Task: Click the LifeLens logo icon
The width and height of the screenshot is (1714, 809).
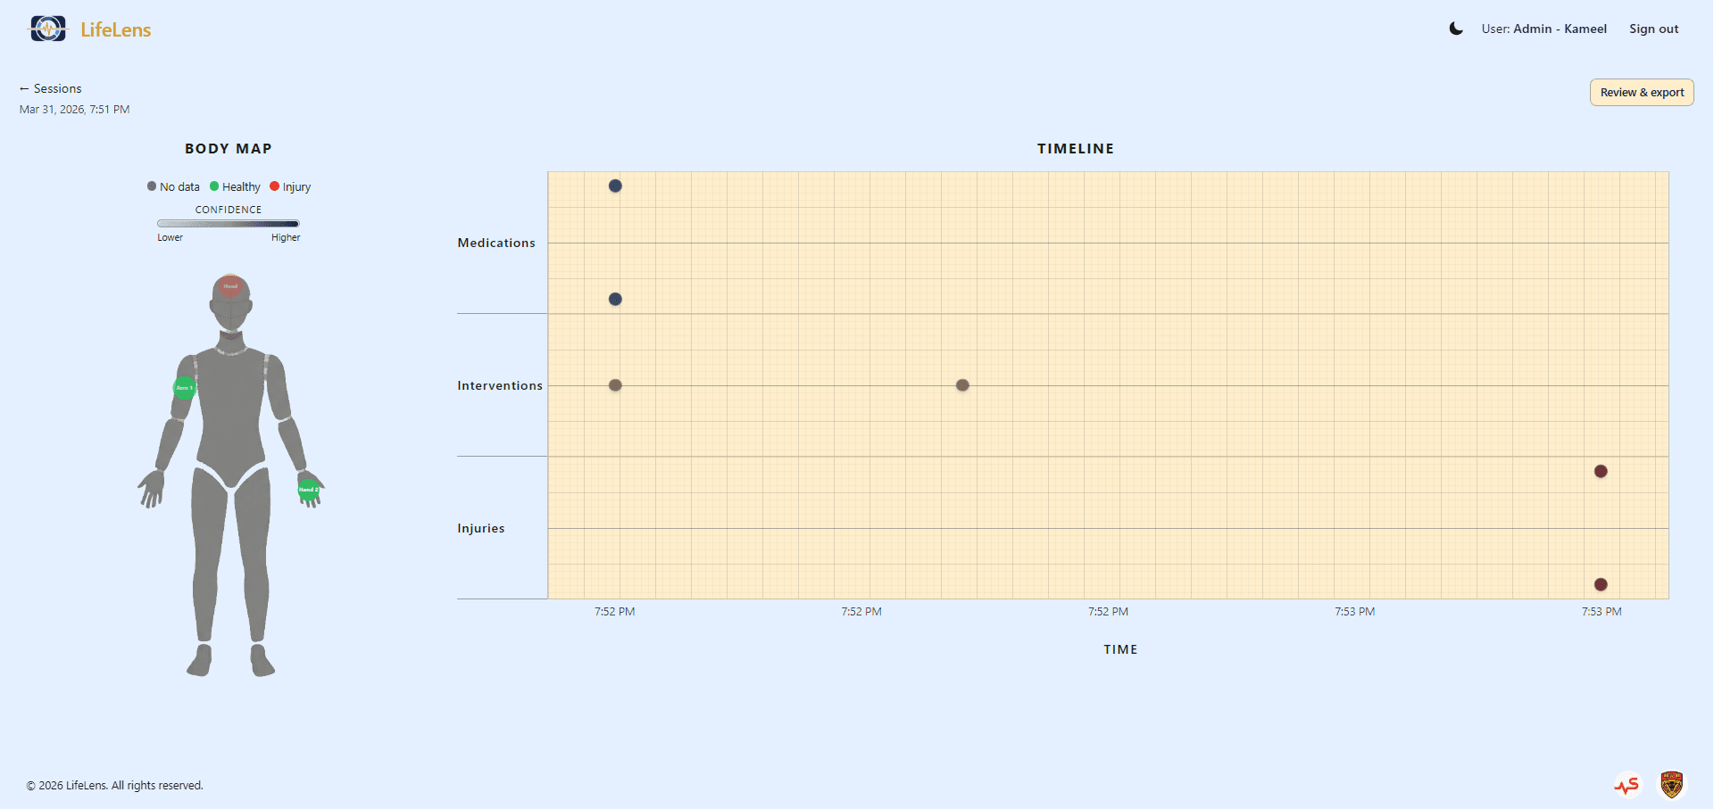Action: [48, 29]
